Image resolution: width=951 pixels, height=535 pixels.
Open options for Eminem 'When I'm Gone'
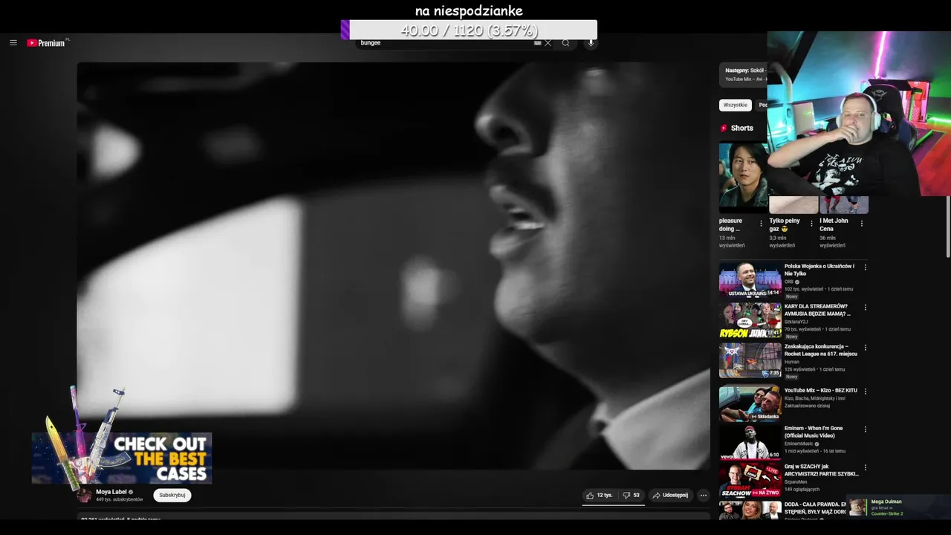point(865,429)
